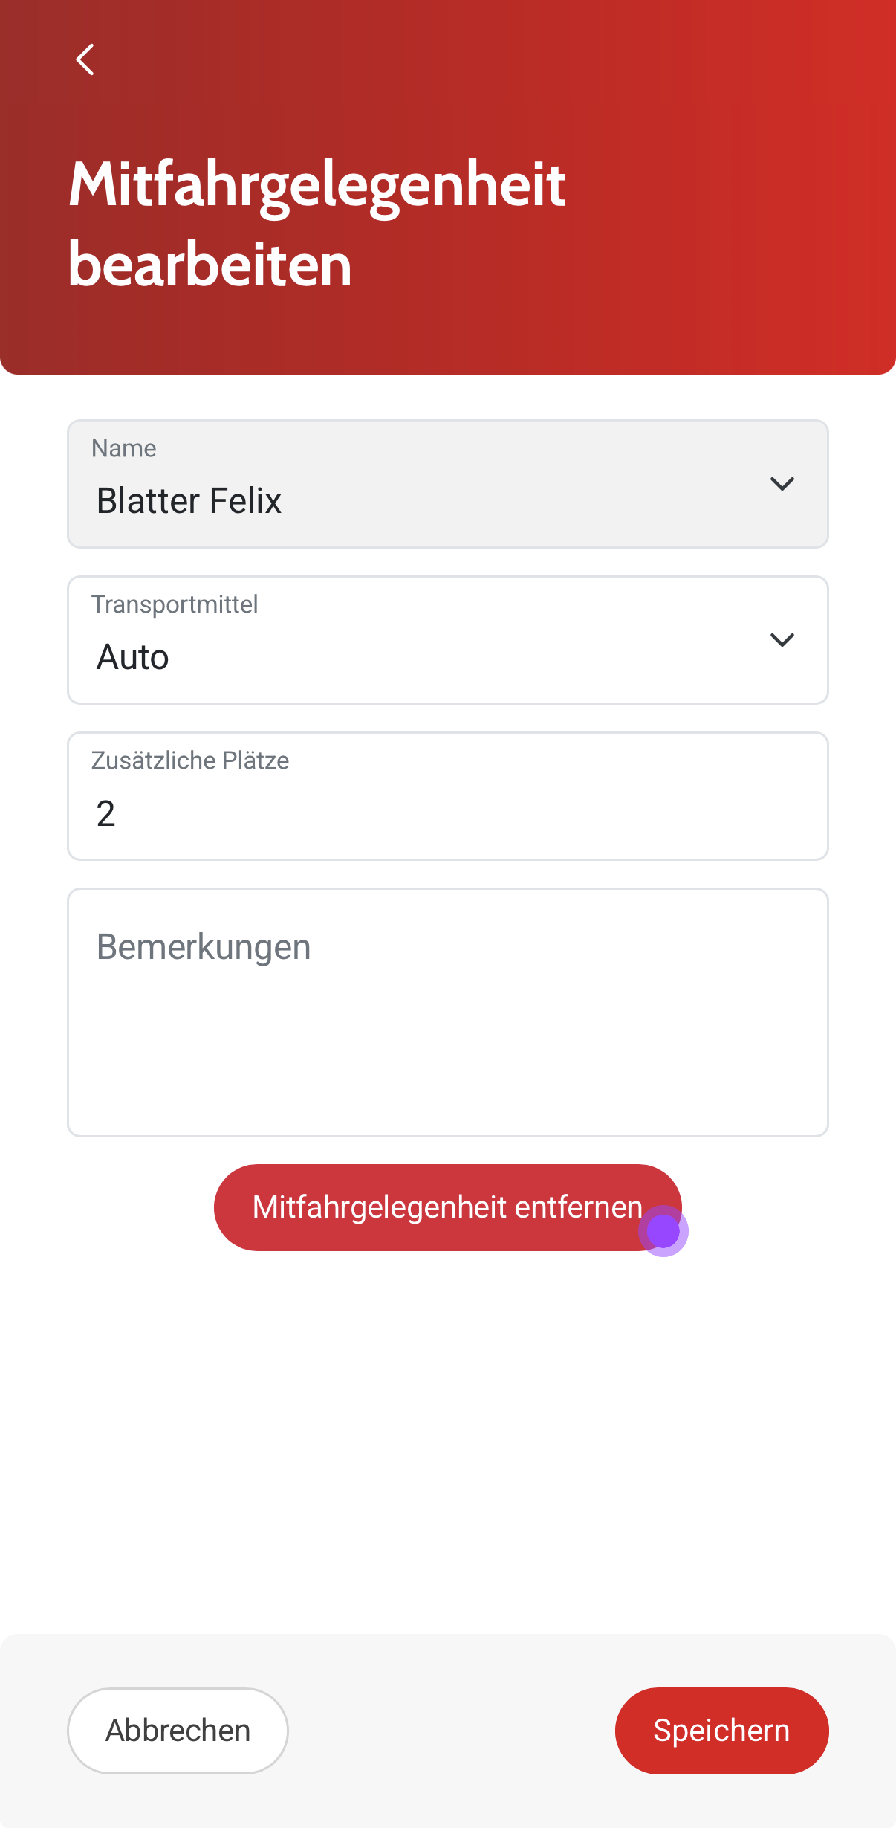Open the Name dropdown
896x1828 pixels.
click(447, 484)
